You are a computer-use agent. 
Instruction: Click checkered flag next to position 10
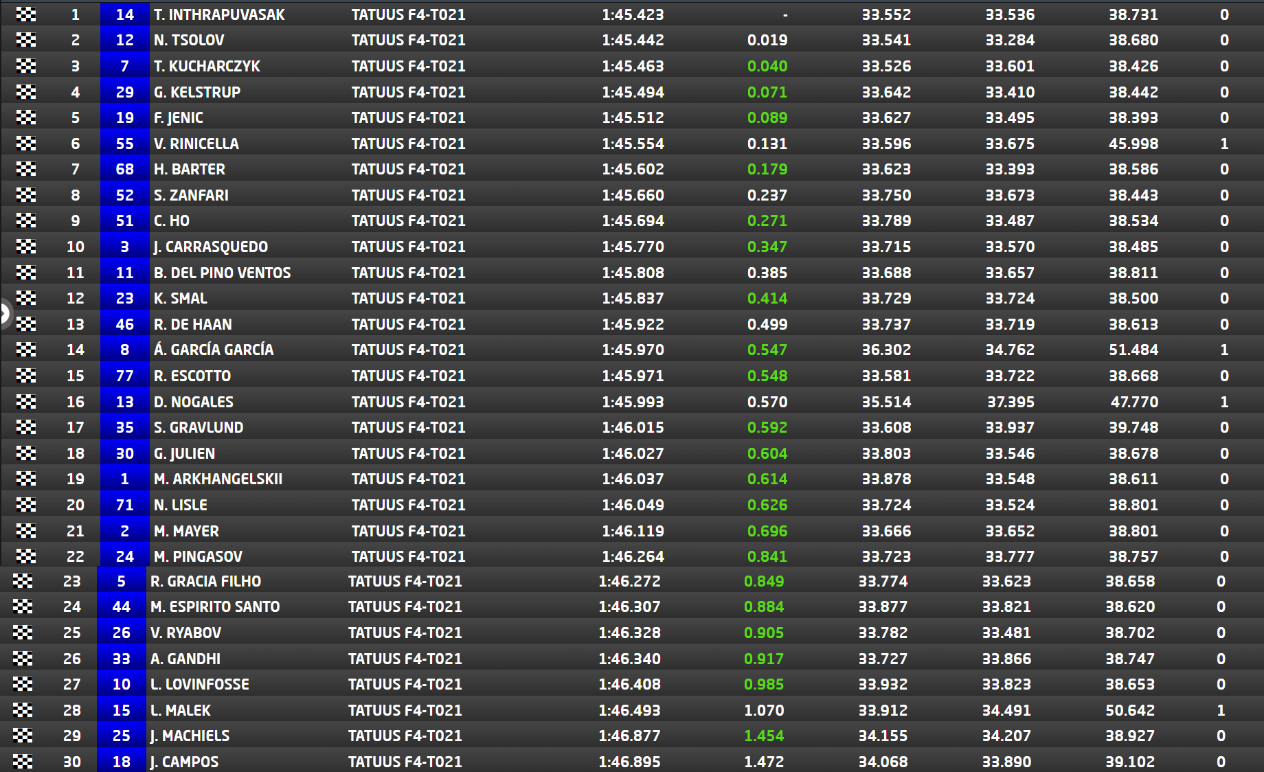pyautogui.click(x=26, y=247)
